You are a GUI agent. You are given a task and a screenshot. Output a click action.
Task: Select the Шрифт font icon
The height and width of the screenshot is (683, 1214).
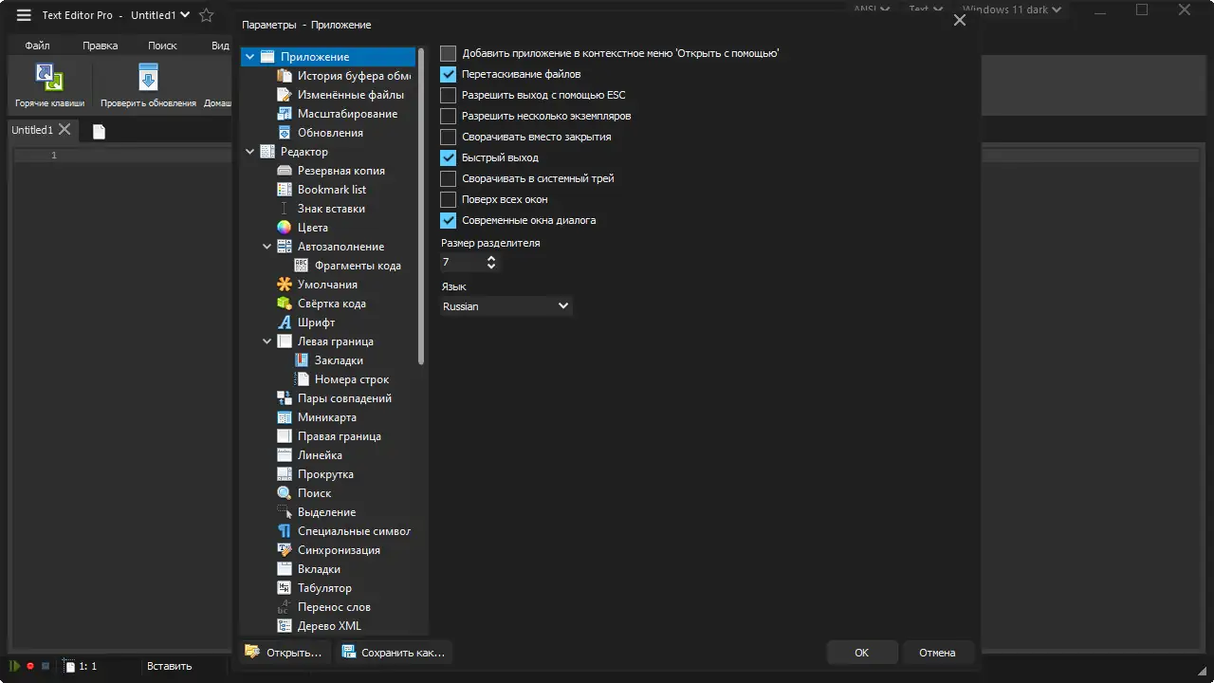click(x=284, y=323)
